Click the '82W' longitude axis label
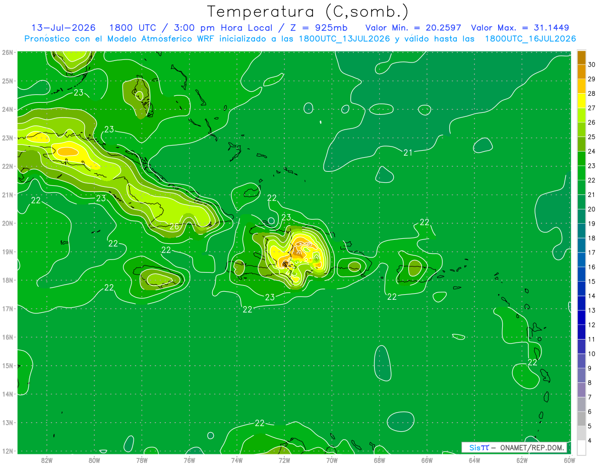This screenshot has width=605, height=467. [x=47, y=460]
